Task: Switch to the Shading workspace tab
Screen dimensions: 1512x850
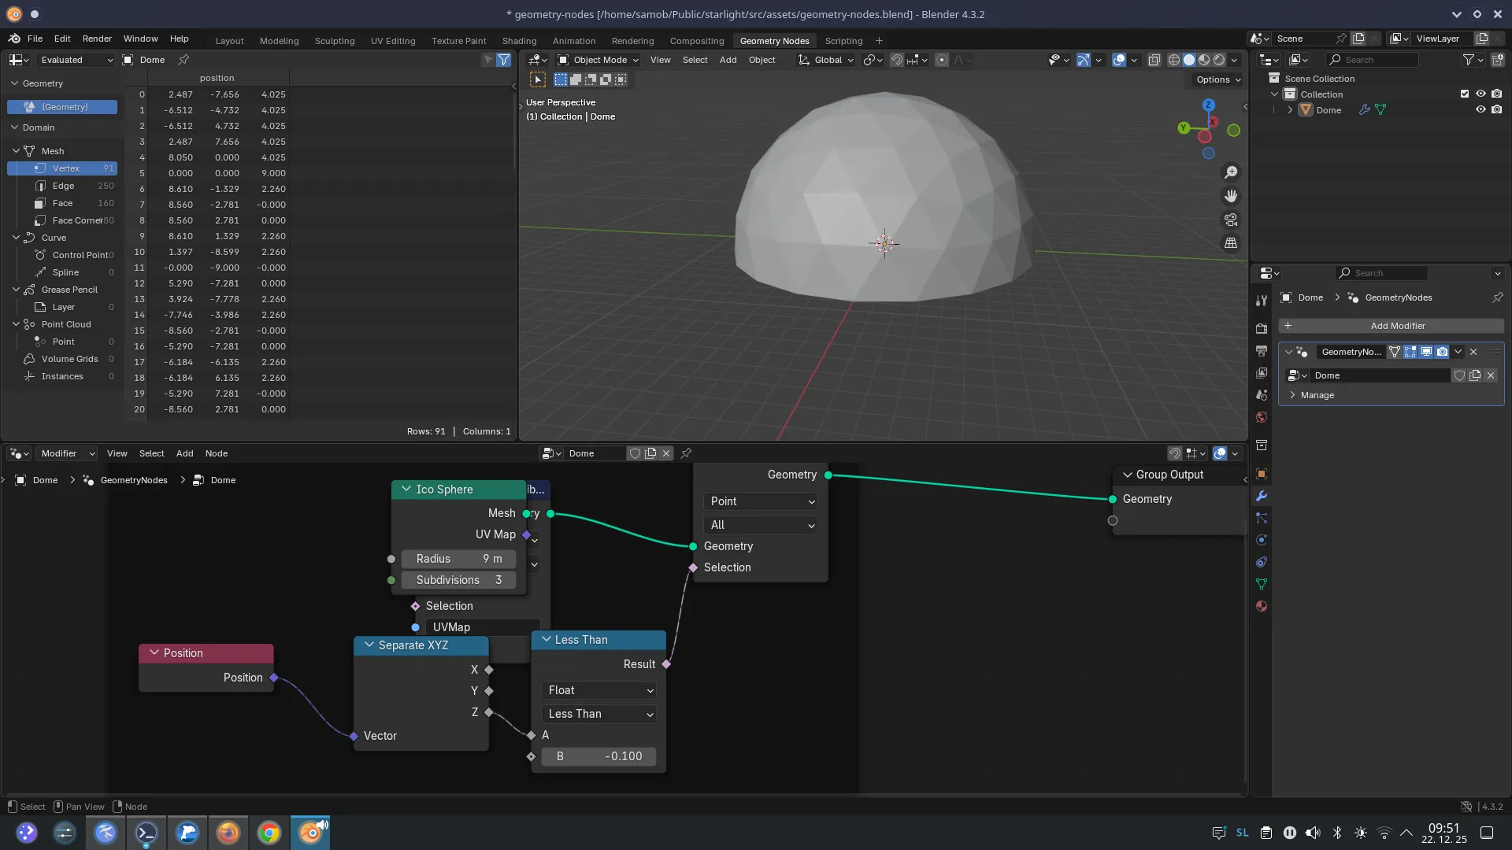Action: pyautogui.click(x=519, y=40)
